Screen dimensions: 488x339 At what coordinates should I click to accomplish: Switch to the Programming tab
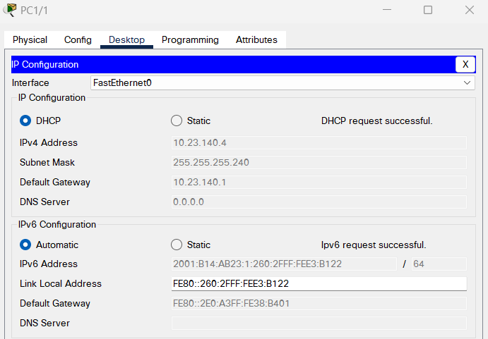(x=190, y=39)
